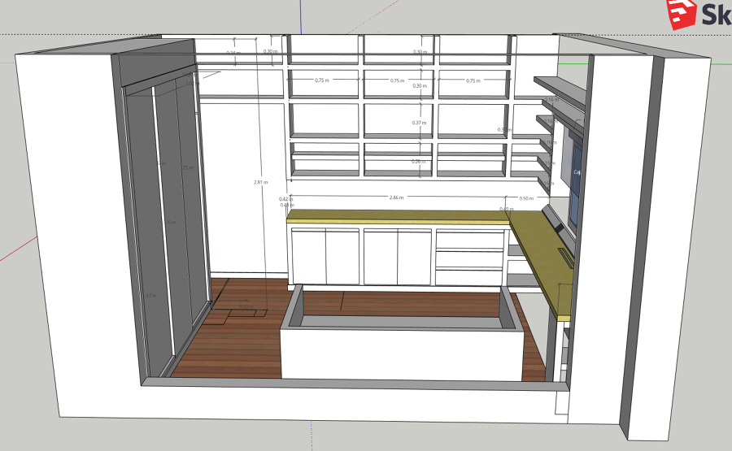
Task: Click the 0.50 m dimension label
Action: (x=525, y=198)
